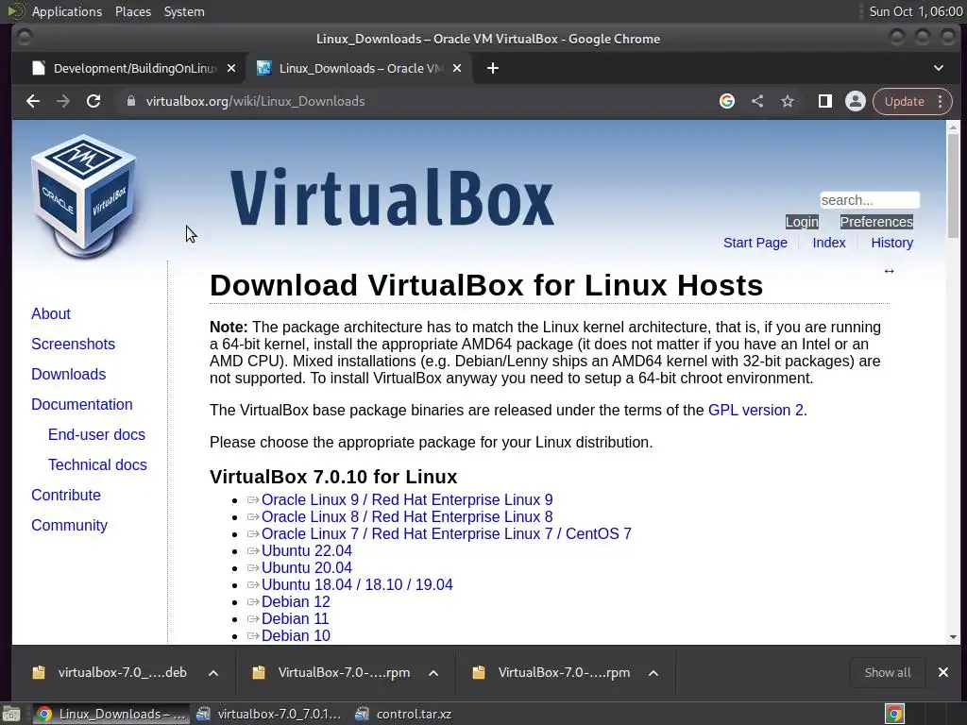Screen dimensions: 967x725
Task: Open the System menu
Action: (x=184, y=11)
